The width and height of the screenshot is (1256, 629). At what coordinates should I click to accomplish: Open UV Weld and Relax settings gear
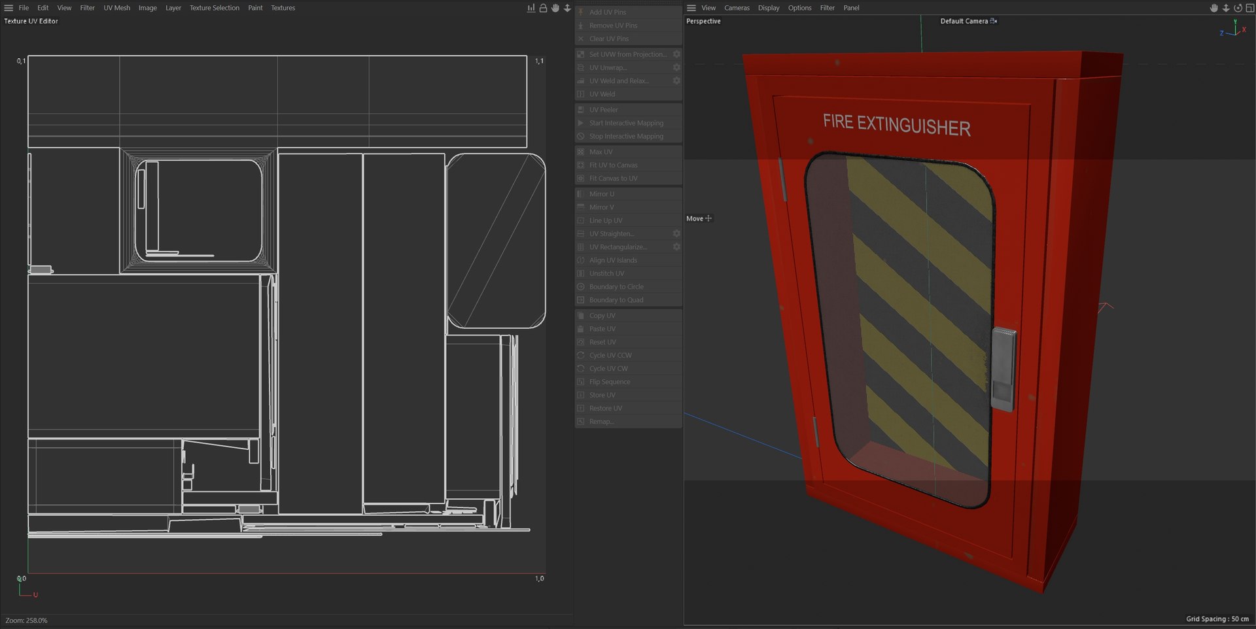pos(676,80)
